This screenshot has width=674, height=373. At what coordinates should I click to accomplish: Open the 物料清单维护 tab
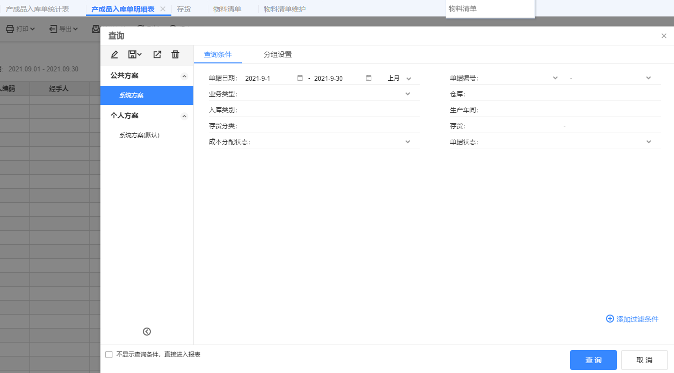coord(285,9)
